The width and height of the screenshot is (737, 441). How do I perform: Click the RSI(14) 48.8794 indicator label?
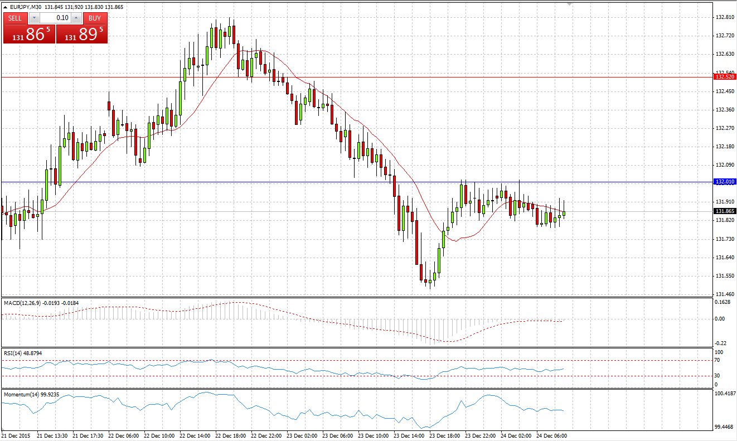point(23,353)
